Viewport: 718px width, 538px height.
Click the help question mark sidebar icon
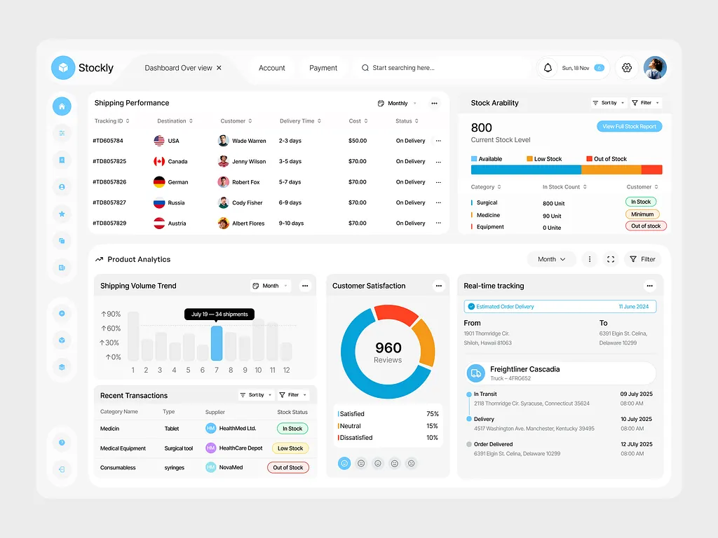pos(62,443)
